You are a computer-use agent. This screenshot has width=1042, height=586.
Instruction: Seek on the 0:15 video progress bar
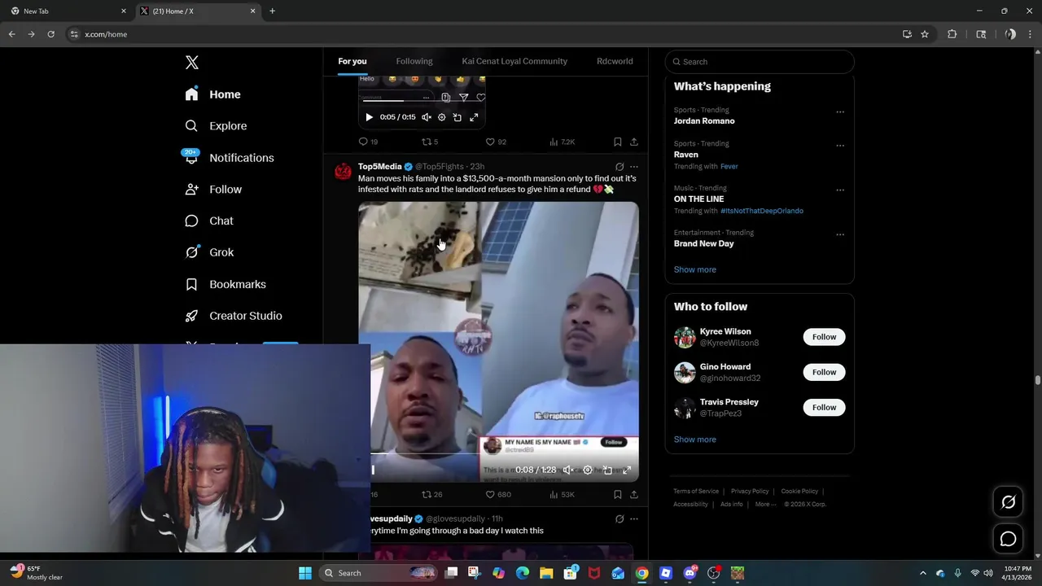(422, 102)
